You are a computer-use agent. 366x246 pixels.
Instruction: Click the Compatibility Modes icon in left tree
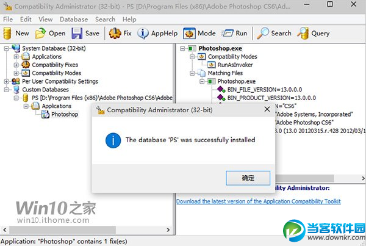[26, 73]
